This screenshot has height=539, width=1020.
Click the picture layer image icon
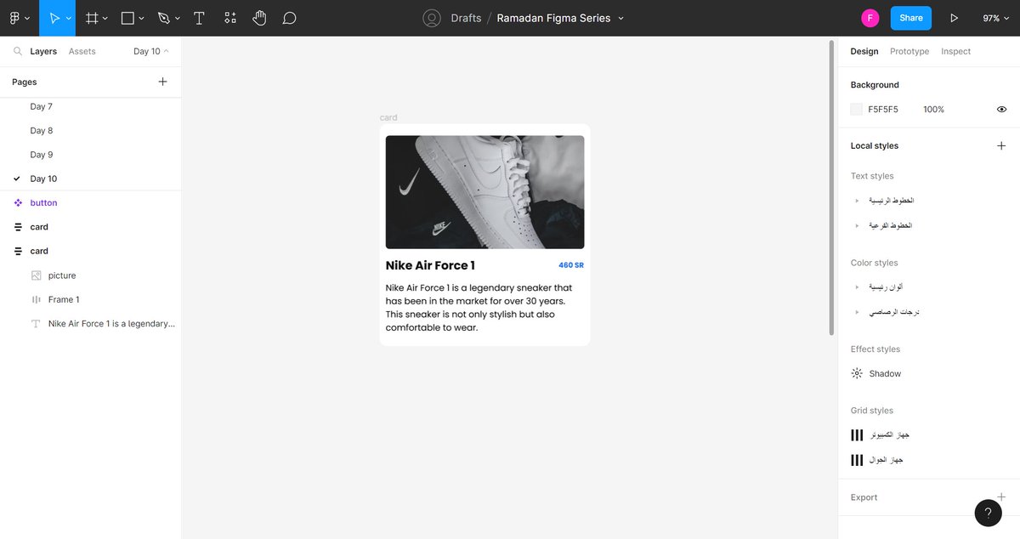[36, 275]
